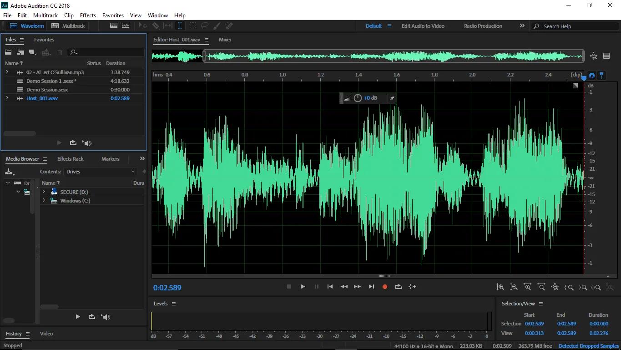The height and width of the screenshot is (350, 621).
Task: Open the Effects menu
Action: tap(87, 15)
